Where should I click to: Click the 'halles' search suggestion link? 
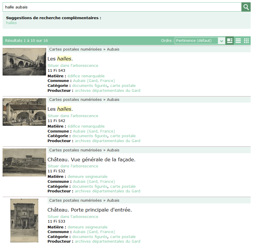tap(11, 23)
